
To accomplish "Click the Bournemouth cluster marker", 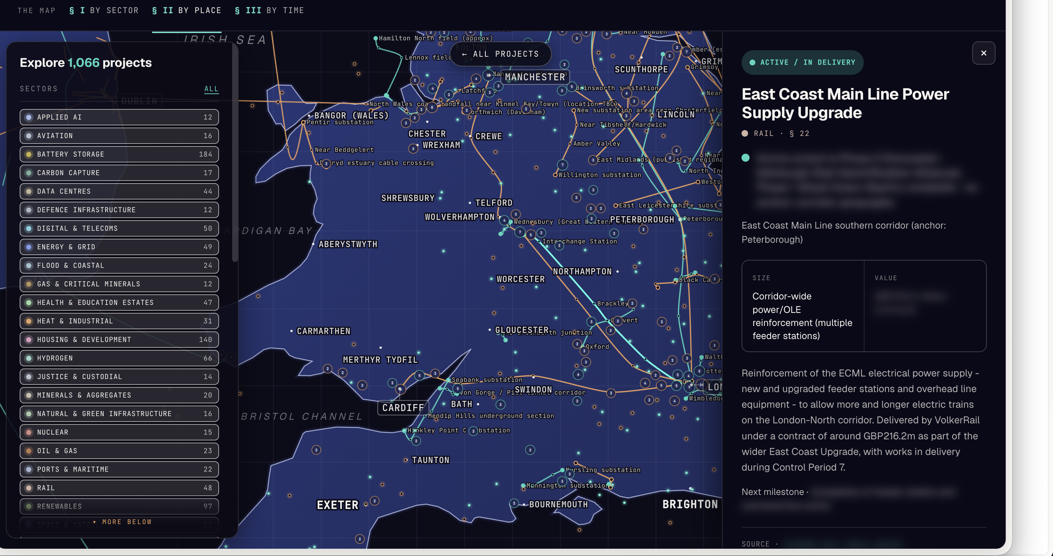I will pos(514,503).
